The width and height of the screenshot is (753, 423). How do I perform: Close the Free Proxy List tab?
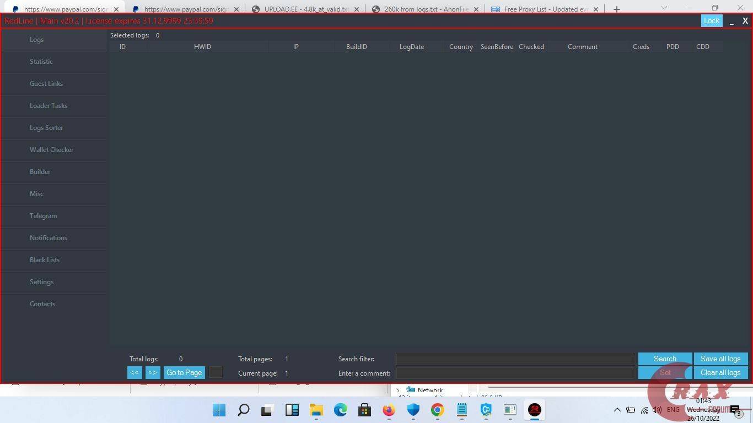[596, 9]
